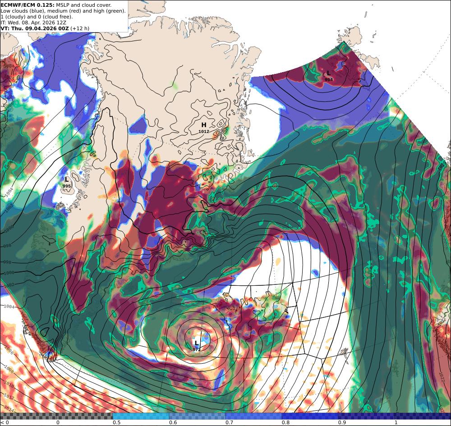Click the '0.5' colorbar tick label
Image resolution: width=451 pixels, height=426 pixels.
coord(116,422)
